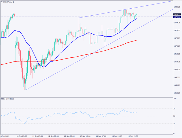Click the 12 Sep 07:00 time label
The width and height of the screenshot is (182, 138).
pyautogui.click(x=54, y=136)
